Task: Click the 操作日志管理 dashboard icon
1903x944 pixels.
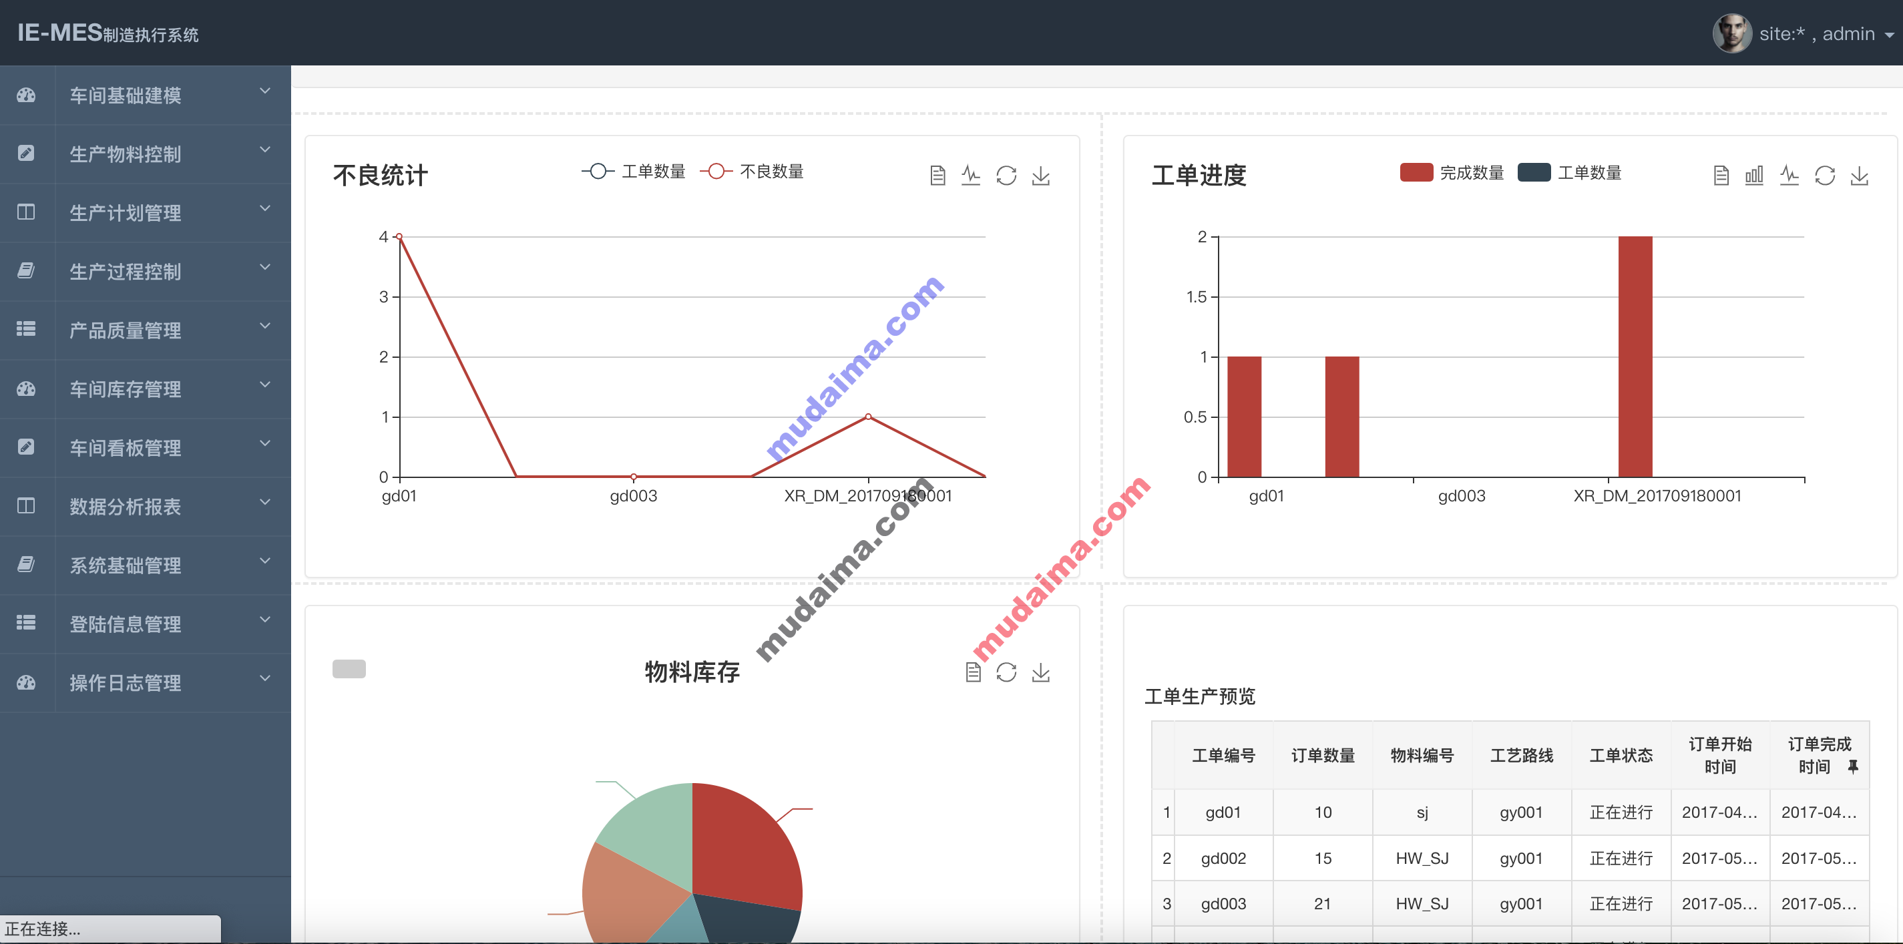Action: (26, 682)
